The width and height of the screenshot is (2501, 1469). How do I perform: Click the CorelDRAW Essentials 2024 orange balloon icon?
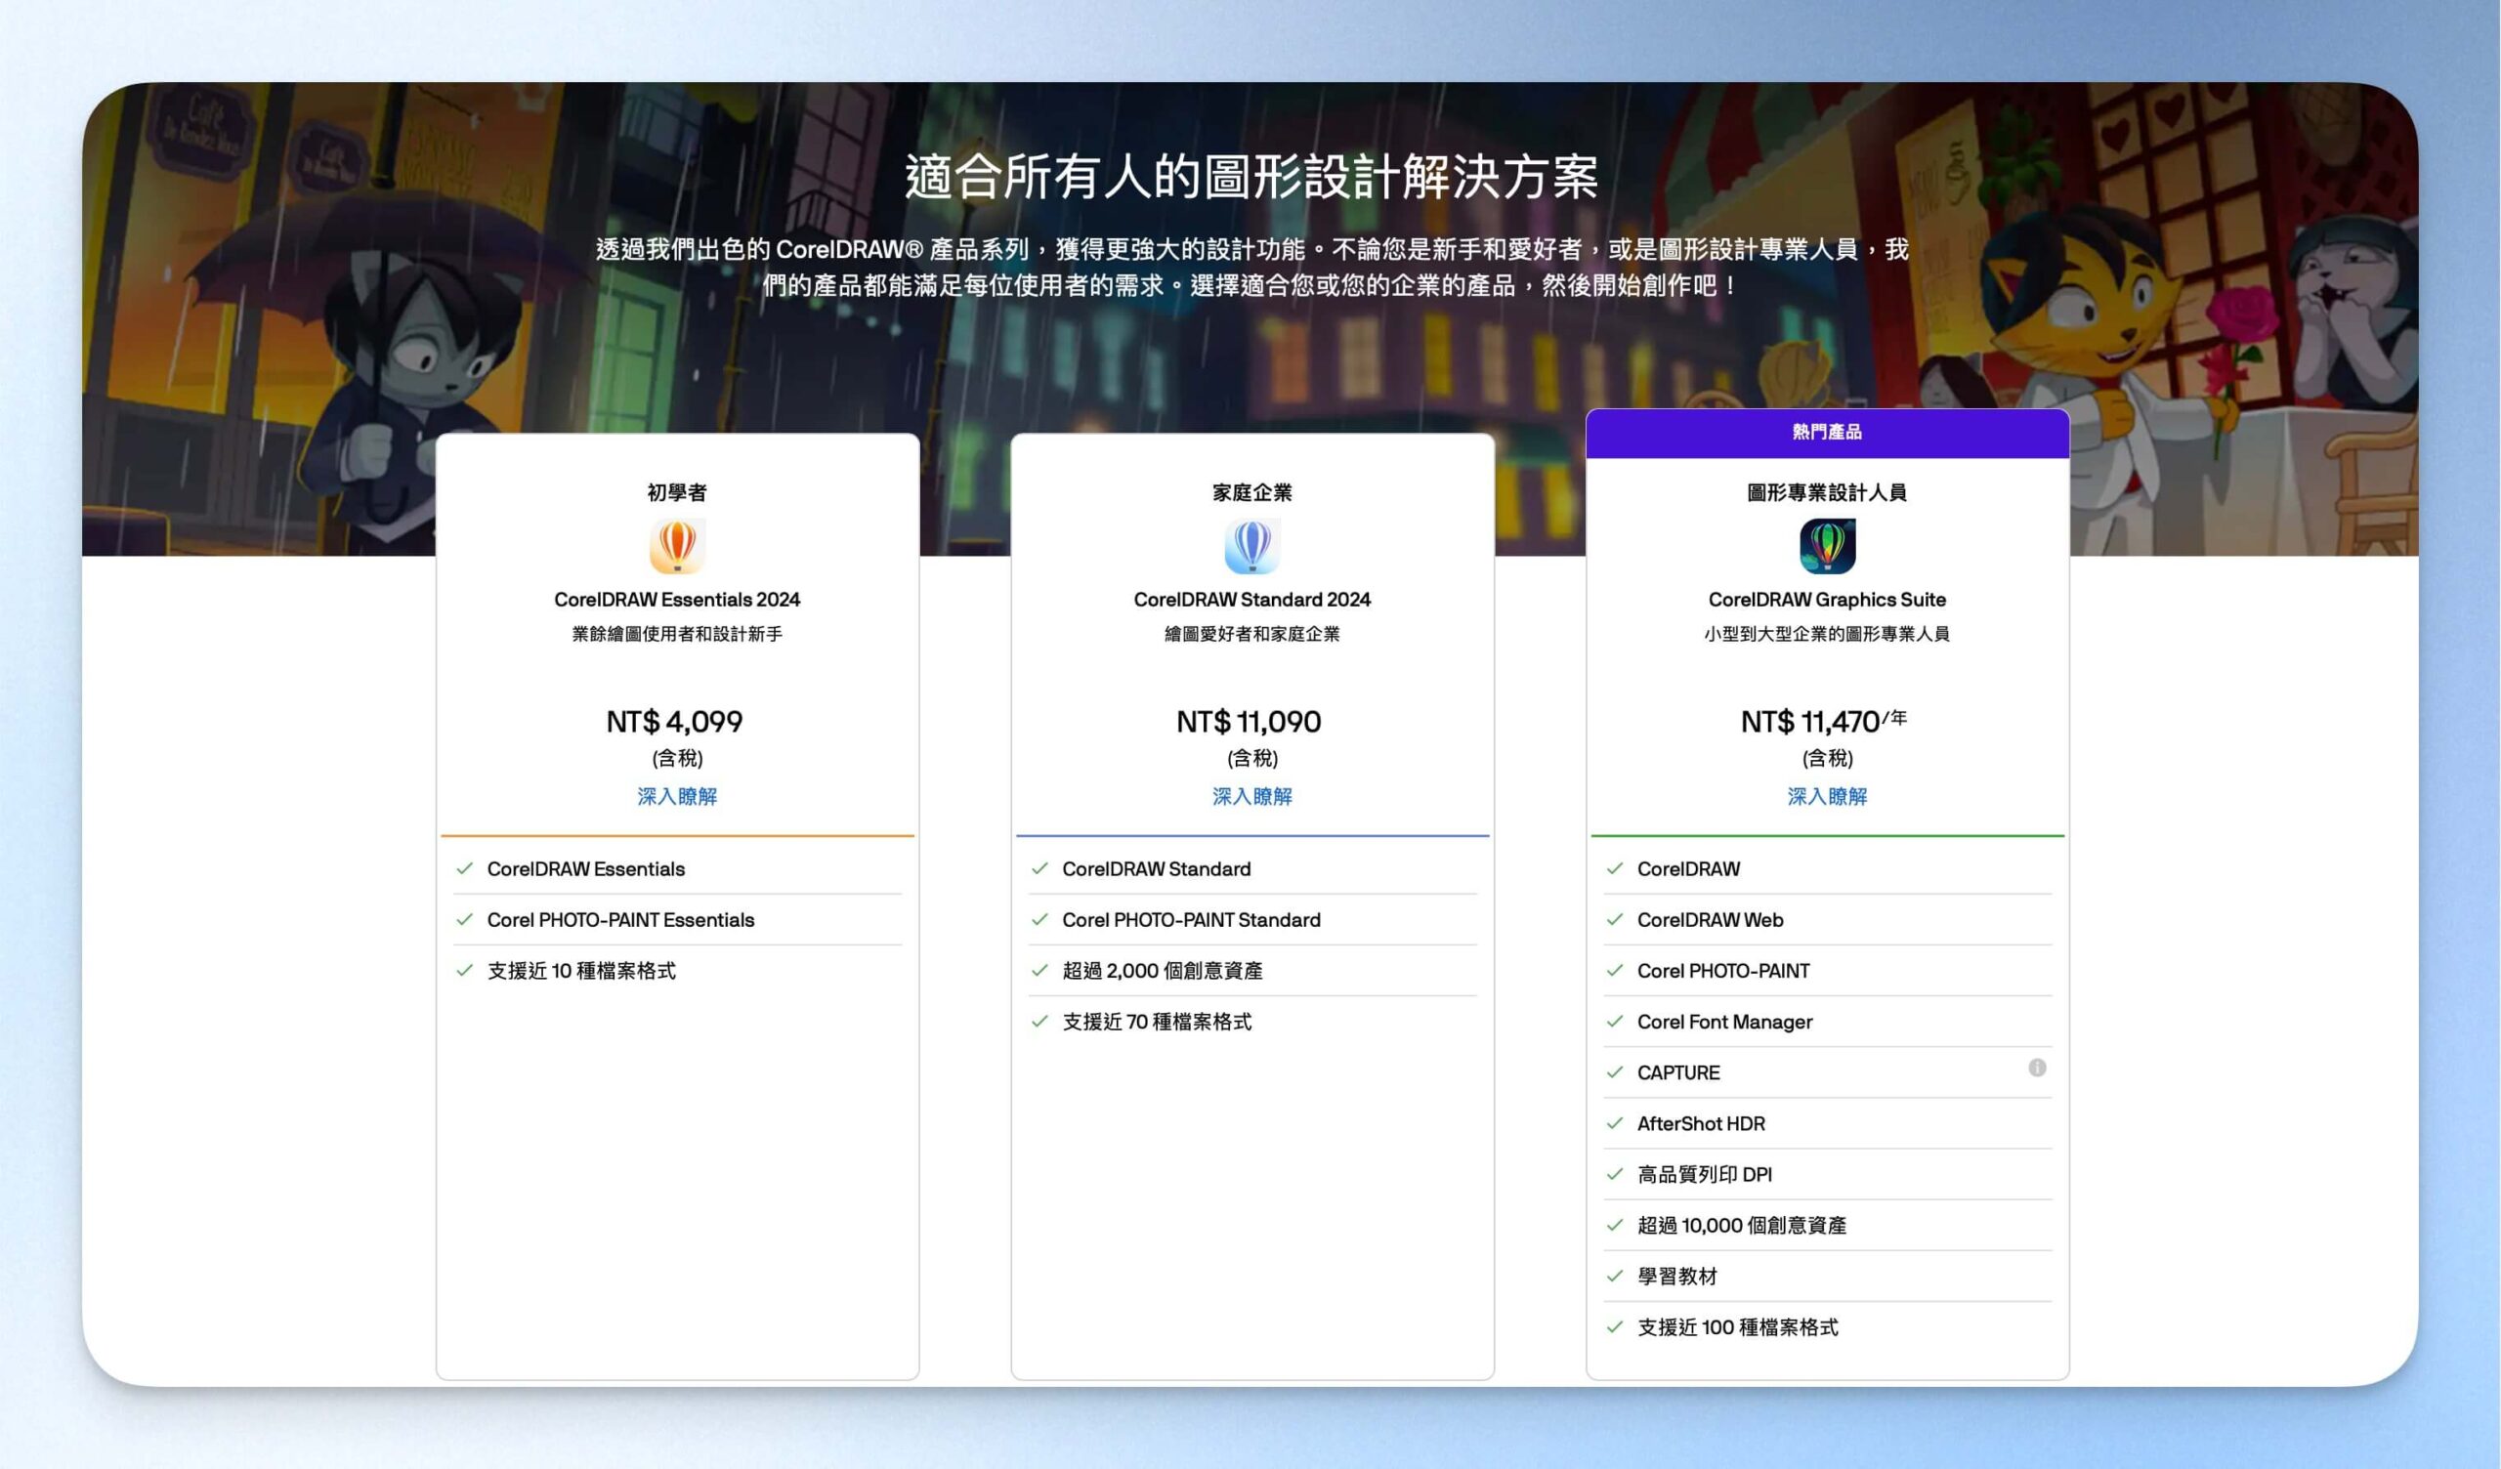(677, 546)
